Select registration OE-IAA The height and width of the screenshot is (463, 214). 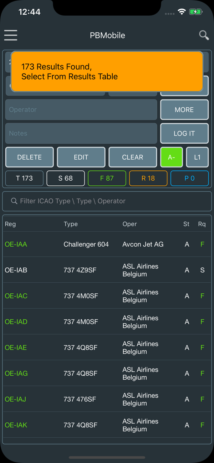16,244
